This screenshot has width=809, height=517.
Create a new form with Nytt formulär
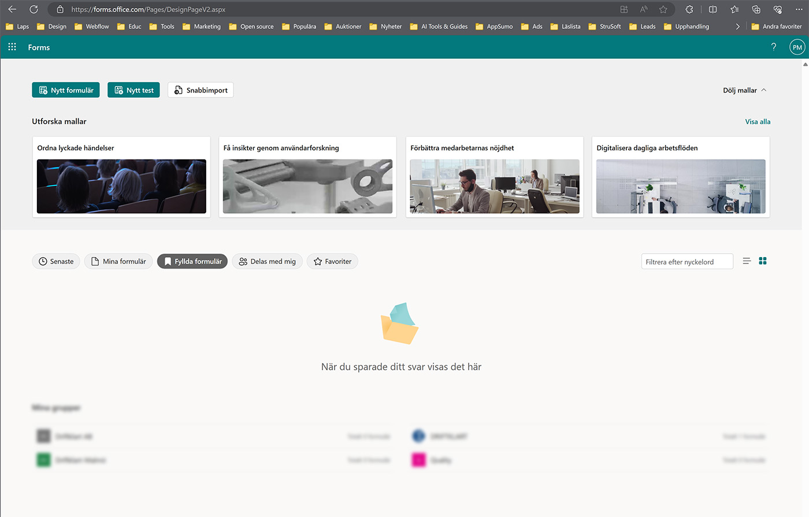66,90
